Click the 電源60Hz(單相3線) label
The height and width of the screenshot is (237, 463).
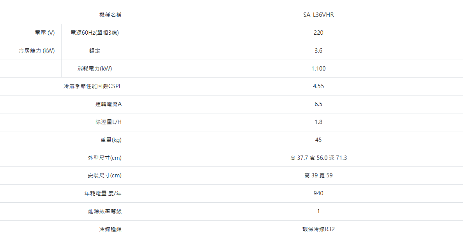pos(95,33)
